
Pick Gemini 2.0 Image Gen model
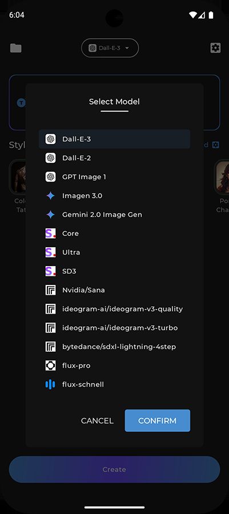click(x=114, y=215)
